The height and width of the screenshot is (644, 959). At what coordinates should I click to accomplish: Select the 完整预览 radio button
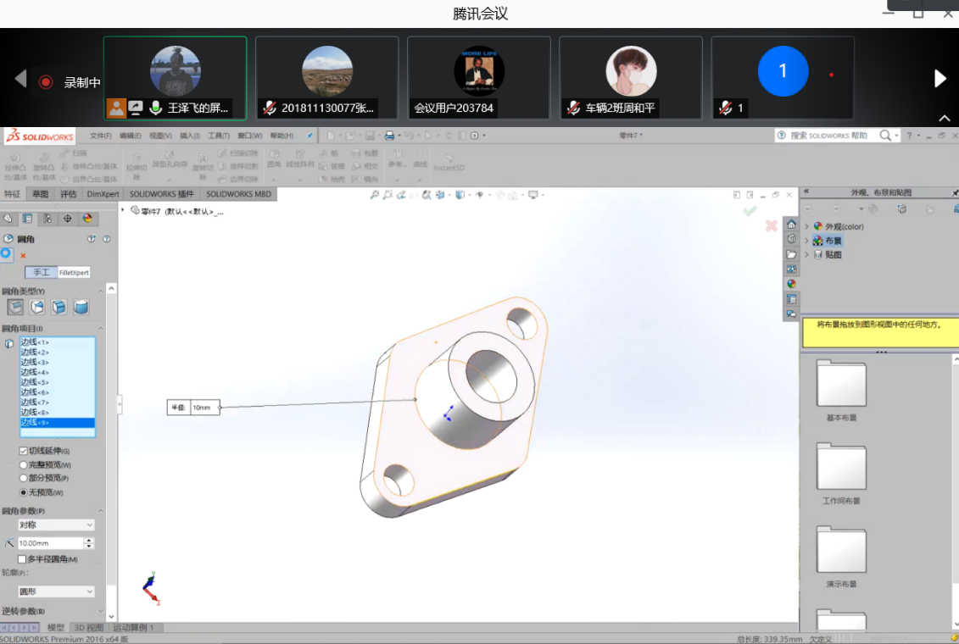coord(24,464)
